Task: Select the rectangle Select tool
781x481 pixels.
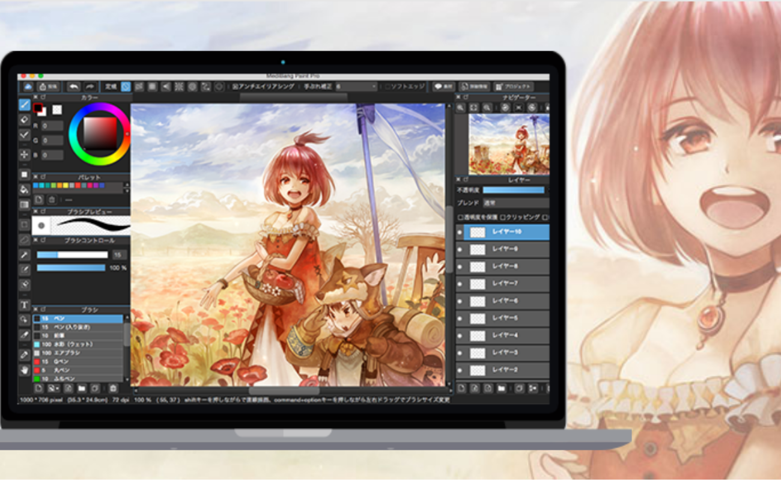Action: point(25,224)
